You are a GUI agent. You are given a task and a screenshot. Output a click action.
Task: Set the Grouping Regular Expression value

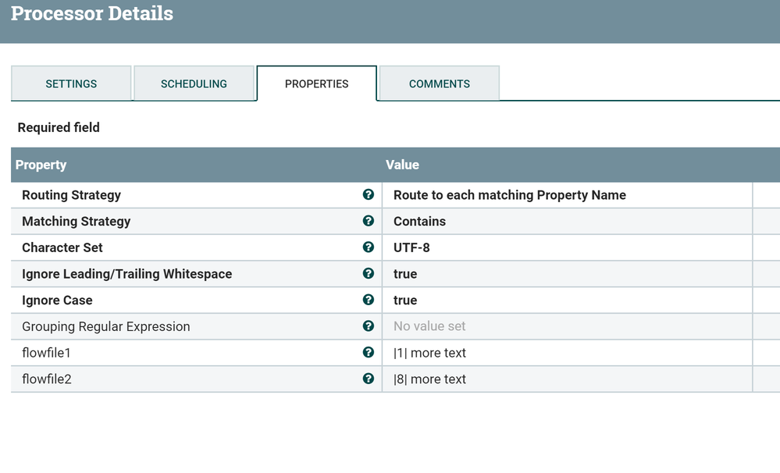pyautogui.click(x=429, y=326)
